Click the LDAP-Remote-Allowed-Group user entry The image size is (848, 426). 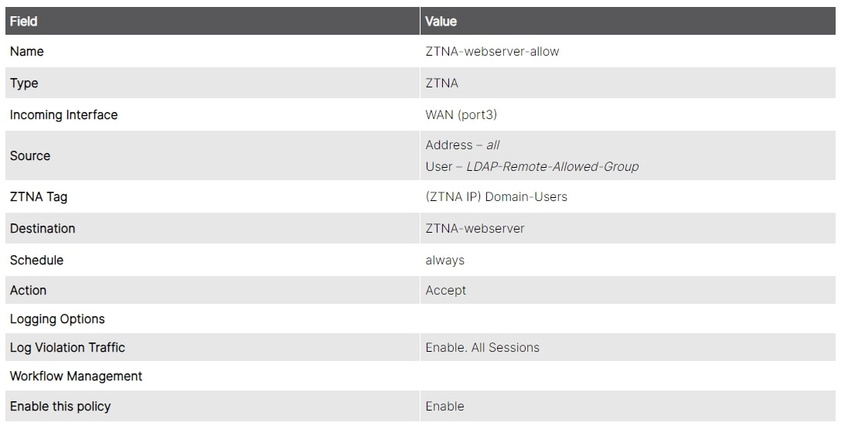point(552,167)
